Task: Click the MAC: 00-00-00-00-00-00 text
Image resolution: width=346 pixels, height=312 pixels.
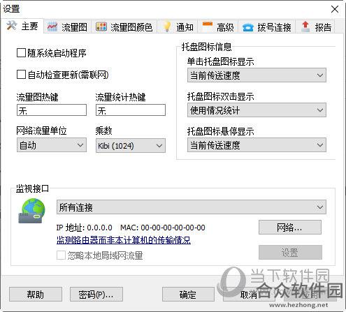Action: pyautogui.click(x=163, y=228)
